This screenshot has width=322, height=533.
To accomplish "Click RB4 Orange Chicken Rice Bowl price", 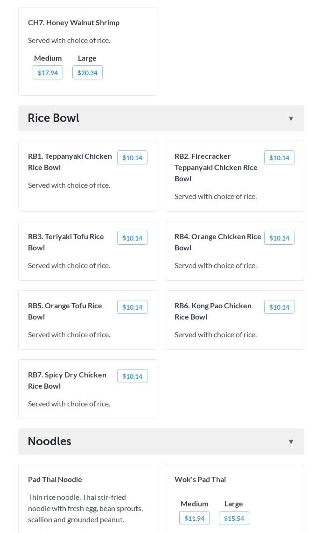I will (x=279, y=238).
